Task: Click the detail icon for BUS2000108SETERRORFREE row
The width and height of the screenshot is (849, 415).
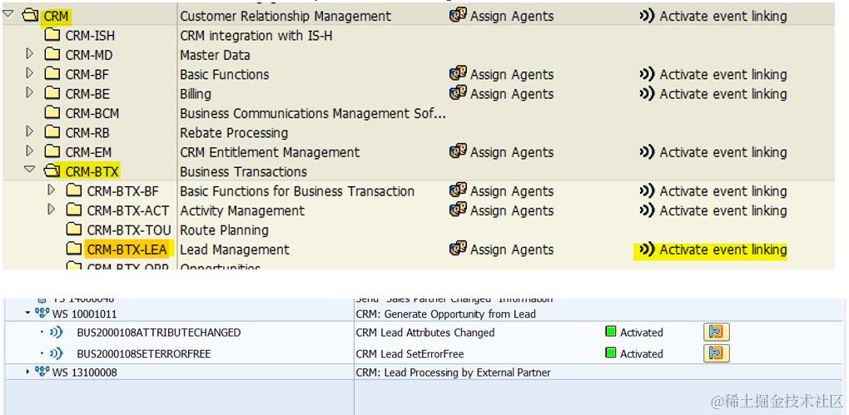Action: pos(716,353)
